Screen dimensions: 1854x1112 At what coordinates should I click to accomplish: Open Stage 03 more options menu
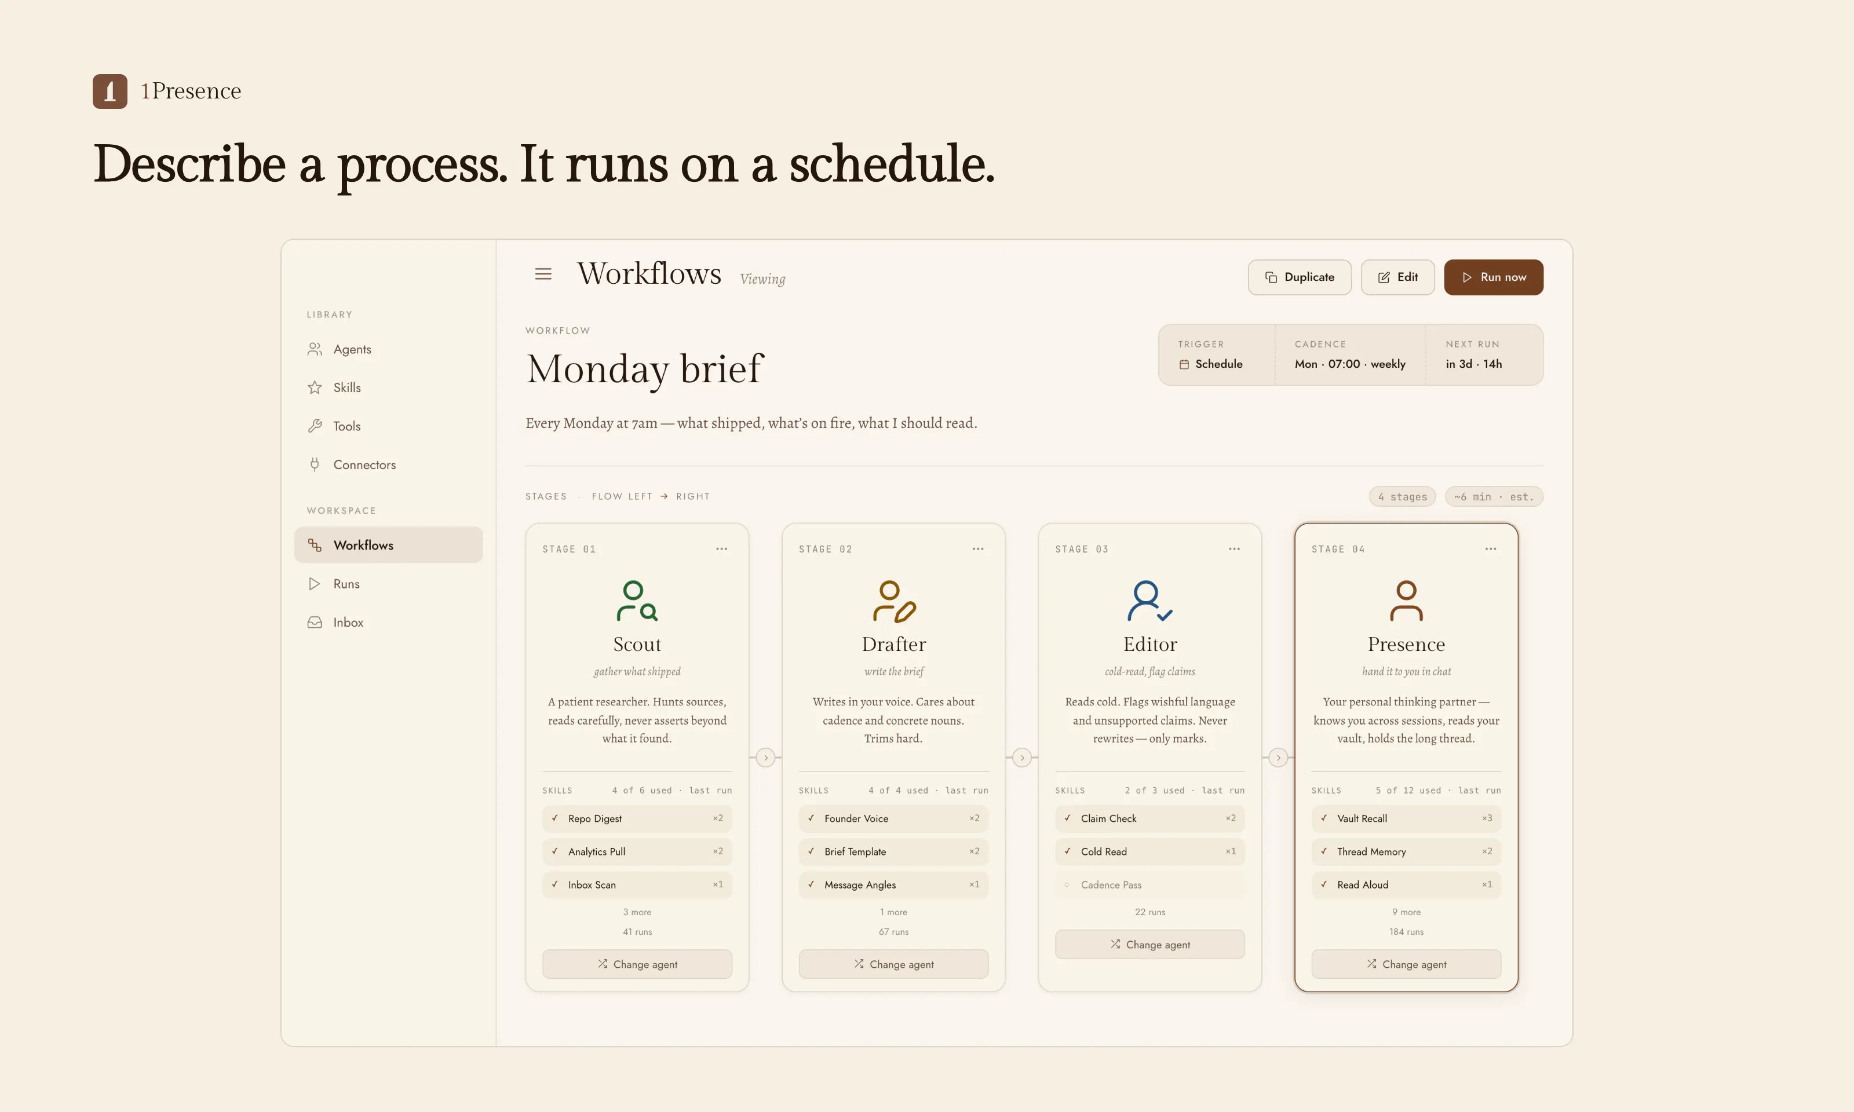point(1234,549)
